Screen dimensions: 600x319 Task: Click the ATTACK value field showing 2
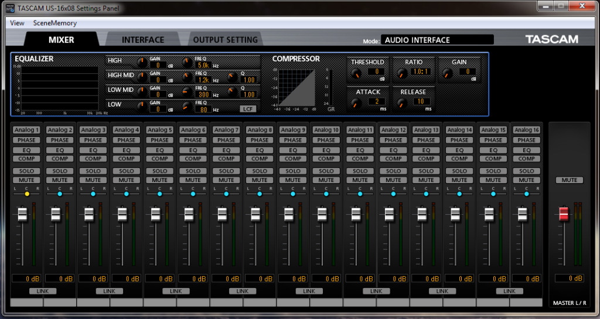coord(376,101)
